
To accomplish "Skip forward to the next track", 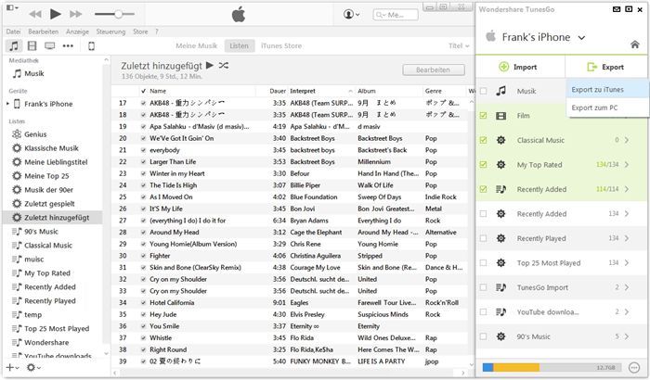I will 75,14.
